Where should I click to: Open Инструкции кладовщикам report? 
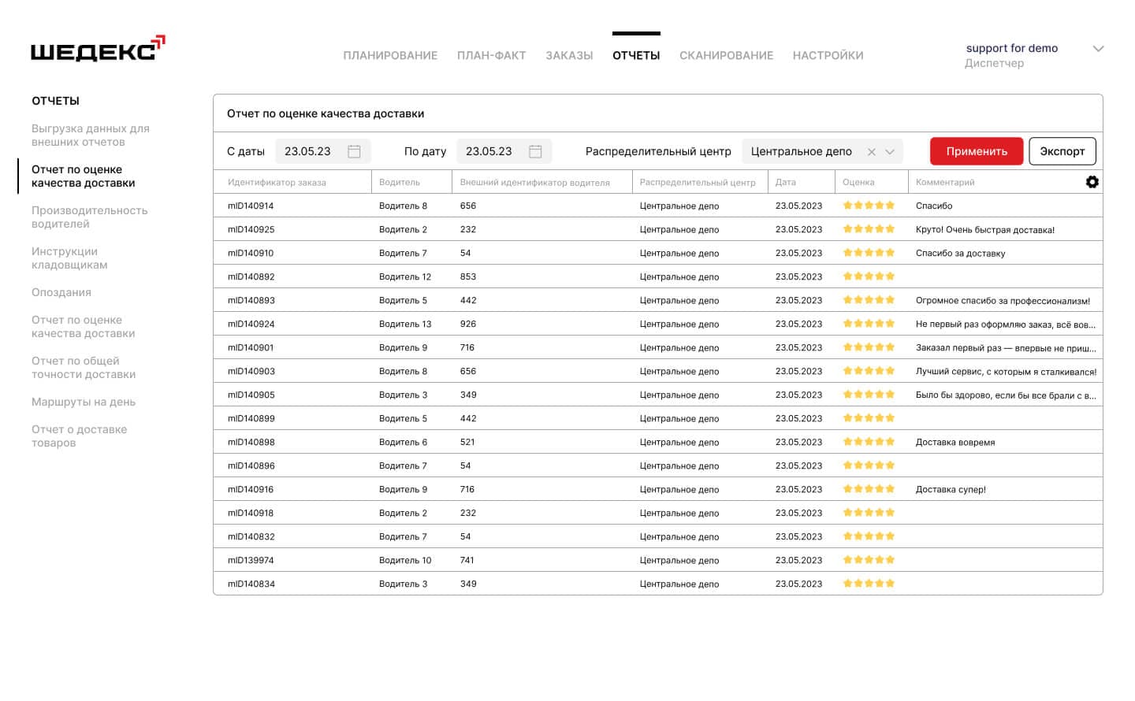[x=69, y=258]
